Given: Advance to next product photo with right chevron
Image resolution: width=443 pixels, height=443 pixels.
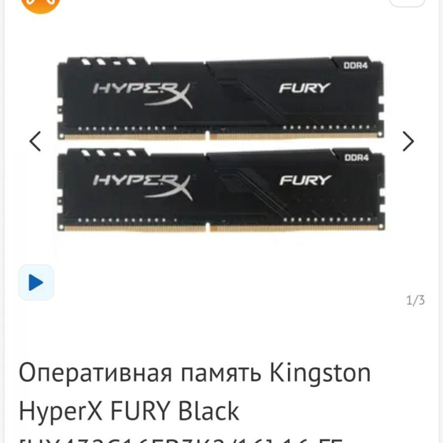Looking at the screenshot, I should point(408,141).
